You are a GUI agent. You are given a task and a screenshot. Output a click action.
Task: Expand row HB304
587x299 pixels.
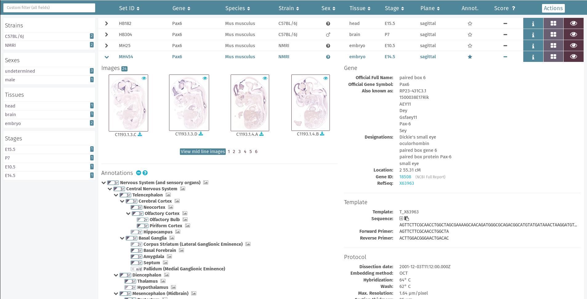point(107,34)
